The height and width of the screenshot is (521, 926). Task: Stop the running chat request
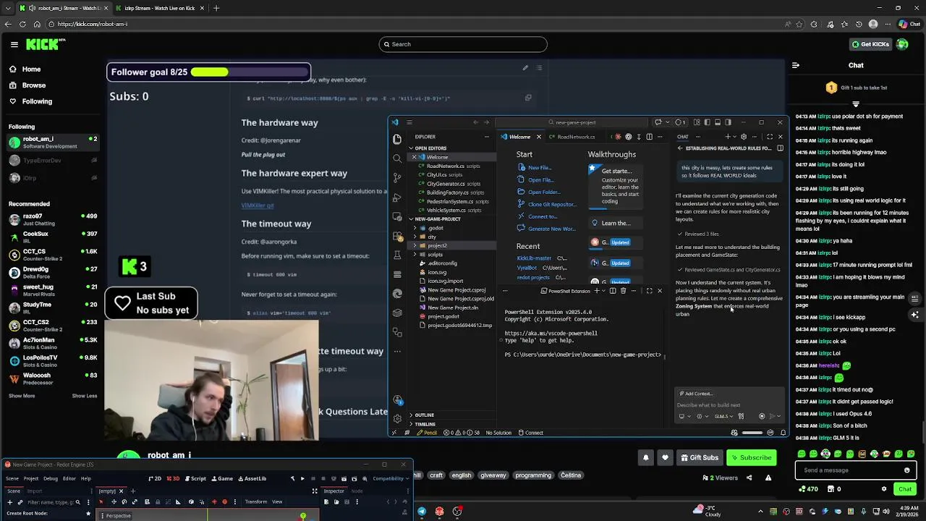pos(762,416)
